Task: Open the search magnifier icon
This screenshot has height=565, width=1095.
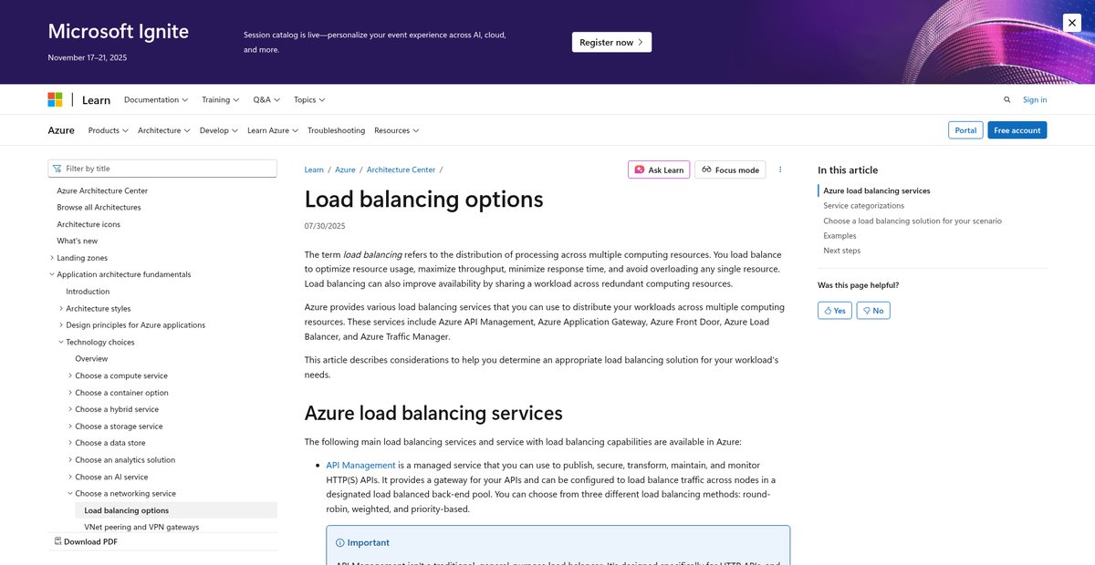Action: 1007,99
